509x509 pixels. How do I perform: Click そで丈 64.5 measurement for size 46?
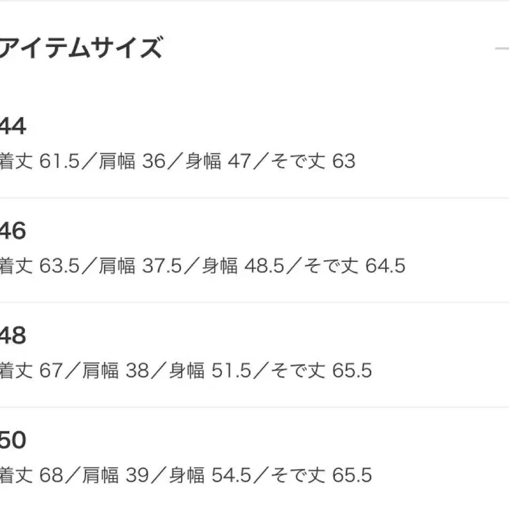(x=354, y=266)
